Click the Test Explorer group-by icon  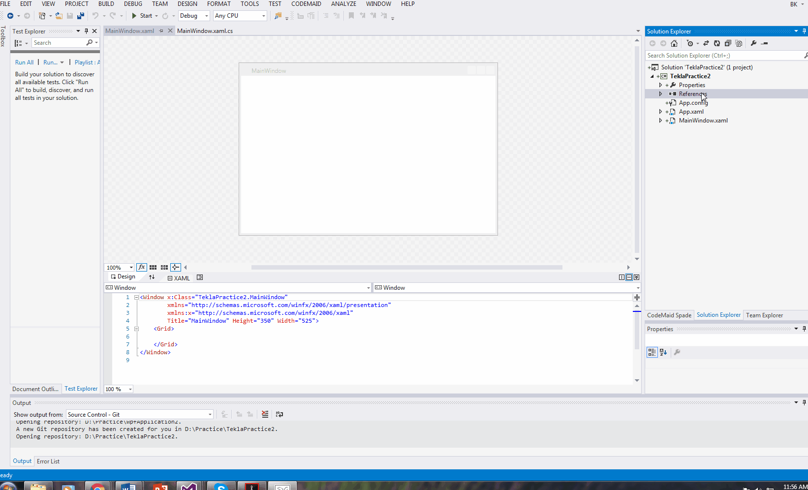click(x=18, y=43)
